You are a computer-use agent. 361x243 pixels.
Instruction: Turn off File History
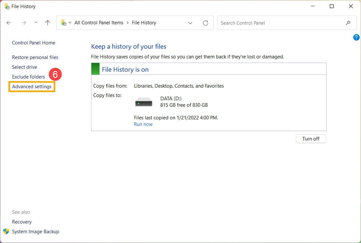[x=311, y=139]
